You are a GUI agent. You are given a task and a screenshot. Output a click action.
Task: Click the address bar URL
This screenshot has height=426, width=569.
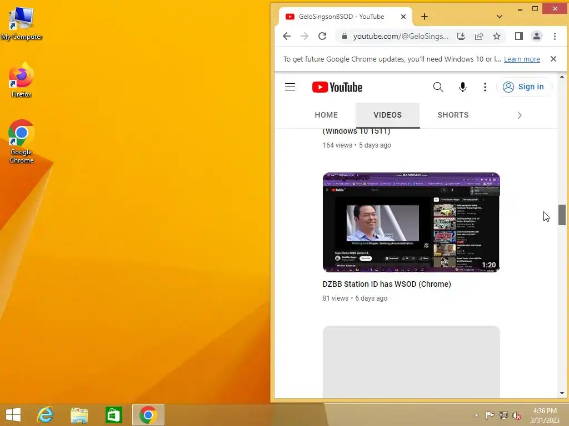pos(401,36)
